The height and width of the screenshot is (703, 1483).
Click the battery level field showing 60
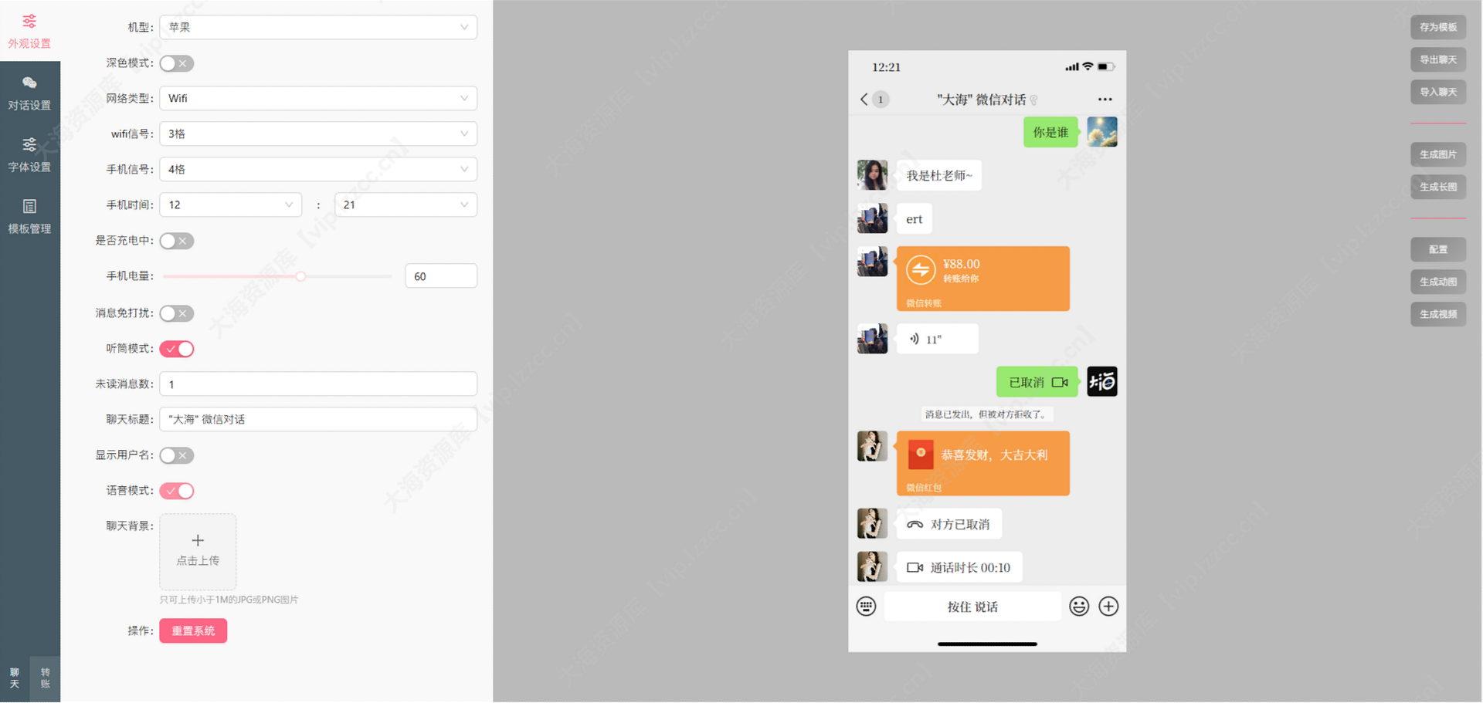[441, 276]
